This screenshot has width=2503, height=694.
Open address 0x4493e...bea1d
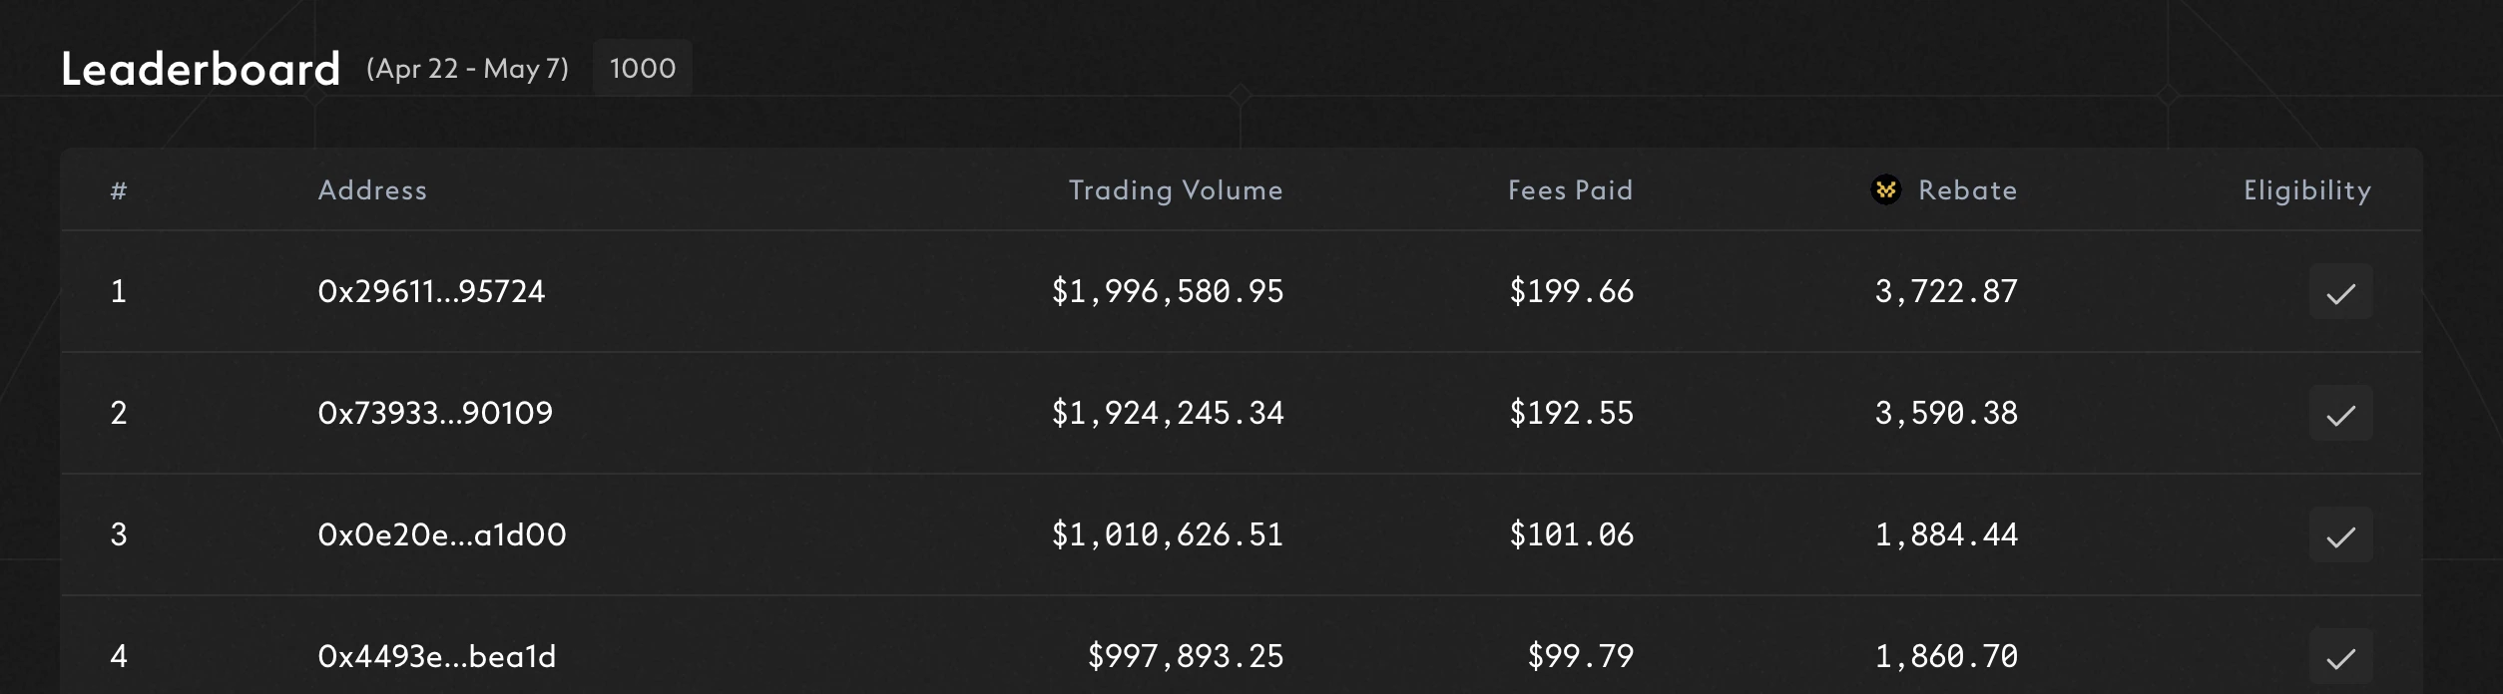(x=437, y=656)
